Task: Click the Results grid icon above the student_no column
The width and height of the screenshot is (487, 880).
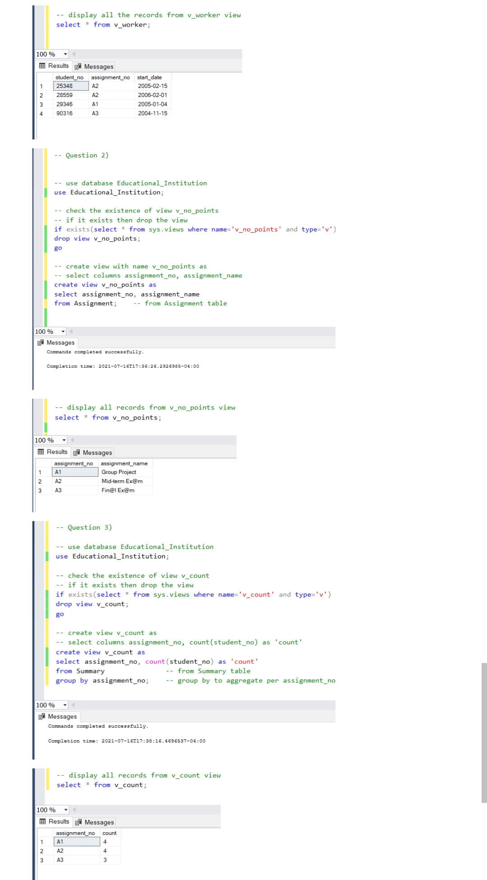Action: pyautogui.click(x=42, y=66)
